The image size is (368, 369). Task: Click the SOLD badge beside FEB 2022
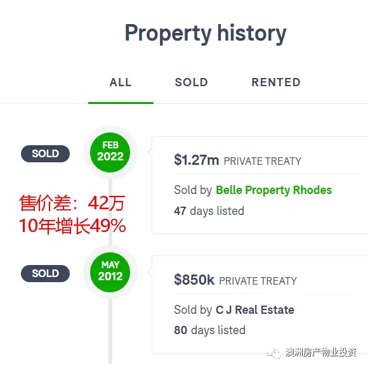[45, 153]
